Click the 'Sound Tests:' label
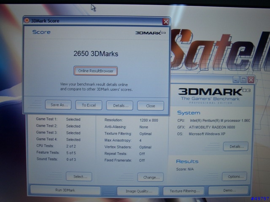 point(47,159)
